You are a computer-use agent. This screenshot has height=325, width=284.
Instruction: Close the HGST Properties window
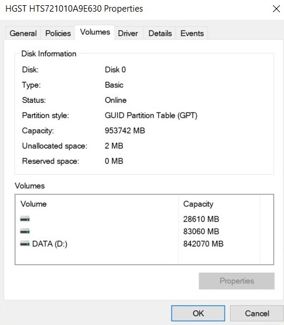[x=276, y=9]
